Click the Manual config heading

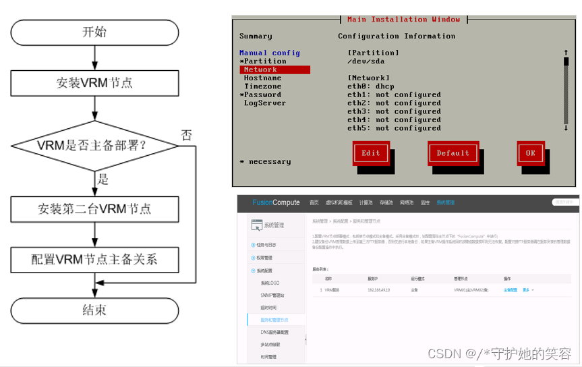(270, 53)
